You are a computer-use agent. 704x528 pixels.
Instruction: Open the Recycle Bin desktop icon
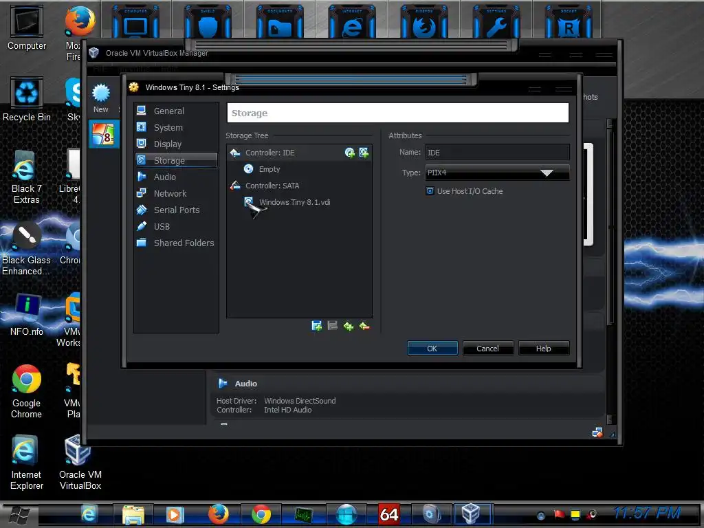(27, 99)
